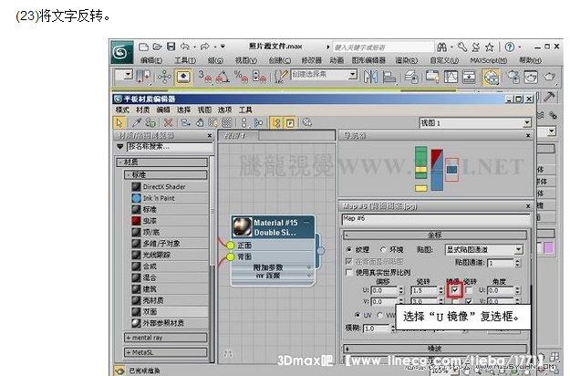Click the 3D Snaps toggle icon
Image resolution: width=570 pixels, height=376 pixels.
[x=205, y=77]
